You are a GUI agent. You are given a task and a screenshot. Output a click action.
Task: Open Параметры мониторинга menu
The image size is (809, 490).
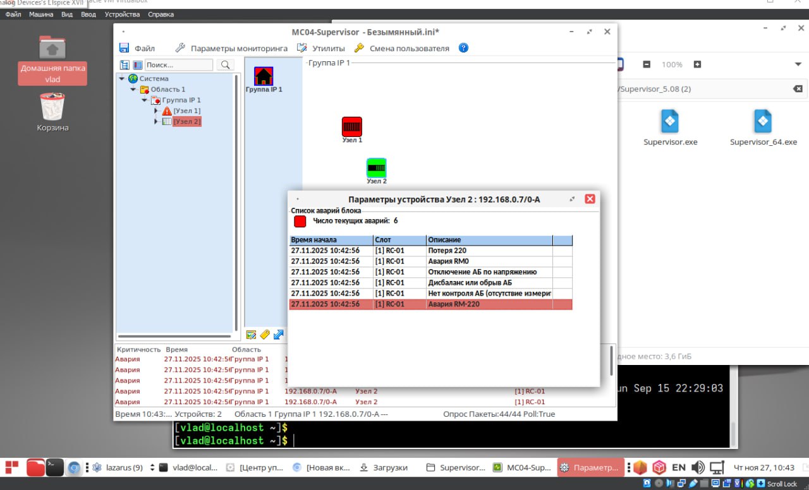point(231,48)
